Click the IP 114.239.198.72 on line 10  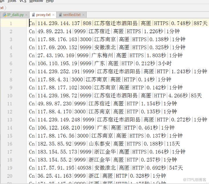coord(57,95)
